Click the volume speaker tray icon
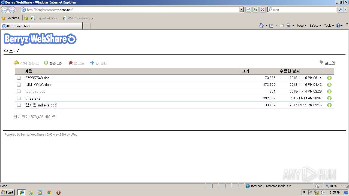 click(323, 192)
